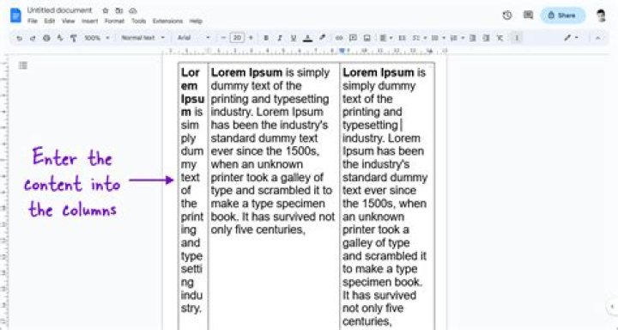
Task: Open the Insert menu
Action: pyautogui.click(x=90, y=21)
